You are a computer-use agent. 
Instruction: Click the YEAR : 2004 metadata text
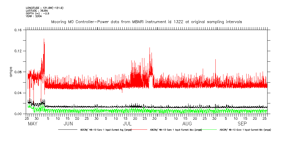coord(34,16)
